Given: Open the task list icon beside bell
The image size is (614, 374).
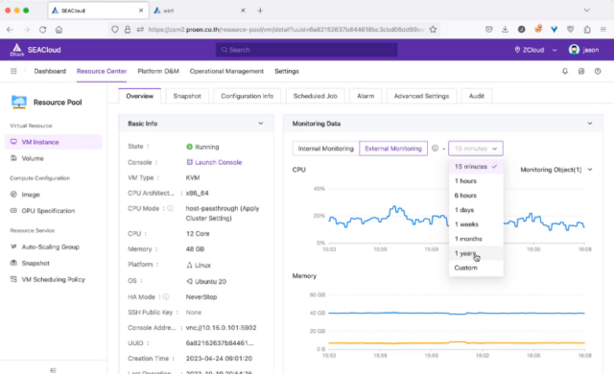Looking at the screenshot, I should pyautogui.click(x=581, y=71).
